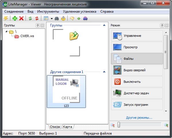Switch to the Карта tab
The image size is (172, 138).
tap(68, 127)
